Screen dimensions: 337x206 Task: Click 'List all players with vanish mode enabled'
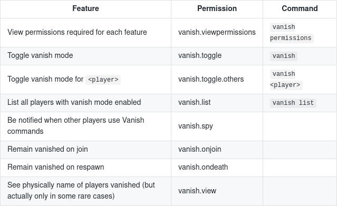coord(74,102)
